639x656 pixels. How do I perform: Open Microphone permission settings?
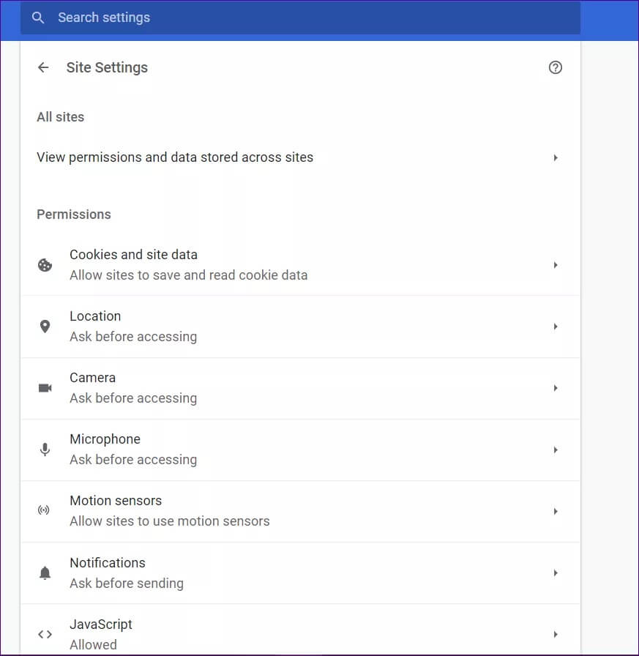pos(293,450)
